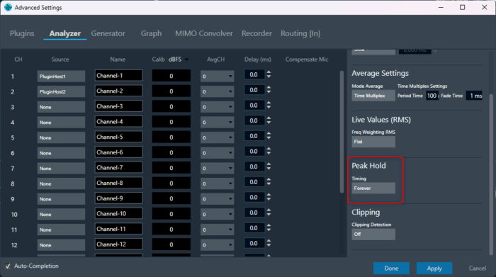Click the calibration value field for channel 9
The image size is (496, 277).
click(171, 198)
